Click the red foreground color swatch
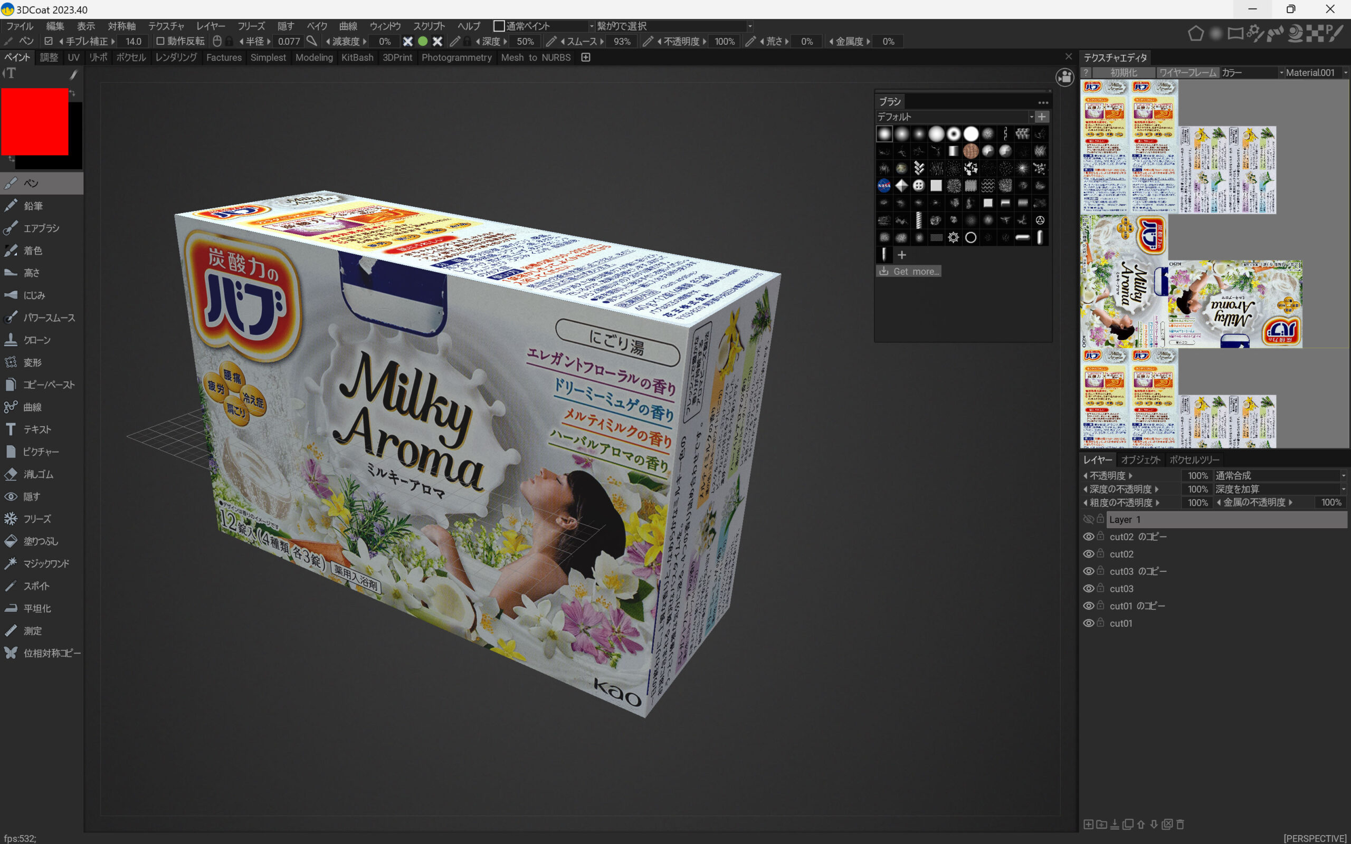1351x844 pixels. 35,121
